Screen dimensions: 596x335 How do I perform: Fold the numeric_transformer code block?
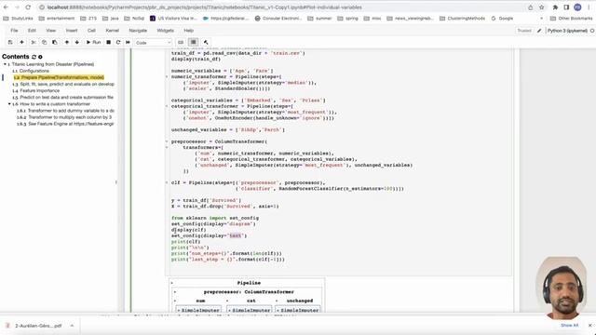click(167, 76)
